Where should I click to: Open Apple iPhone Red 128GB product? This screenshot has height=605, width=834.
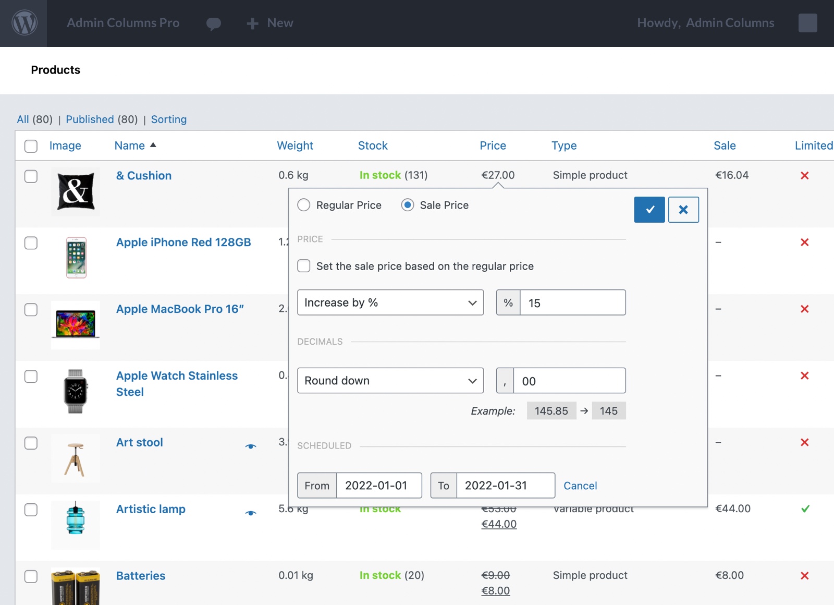(183, 243)
